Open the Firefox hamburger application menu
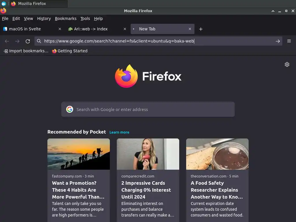 tap(289, 41)
